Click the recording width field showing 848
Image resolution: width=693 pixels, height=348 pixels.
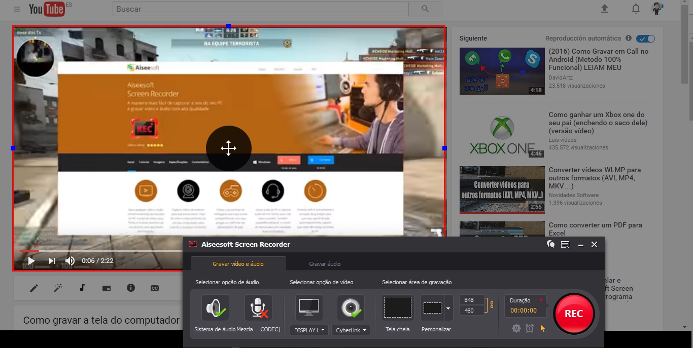472,300
